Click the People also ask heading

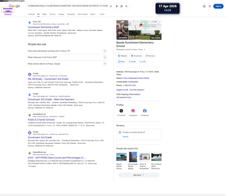click(x=37, y=44)
